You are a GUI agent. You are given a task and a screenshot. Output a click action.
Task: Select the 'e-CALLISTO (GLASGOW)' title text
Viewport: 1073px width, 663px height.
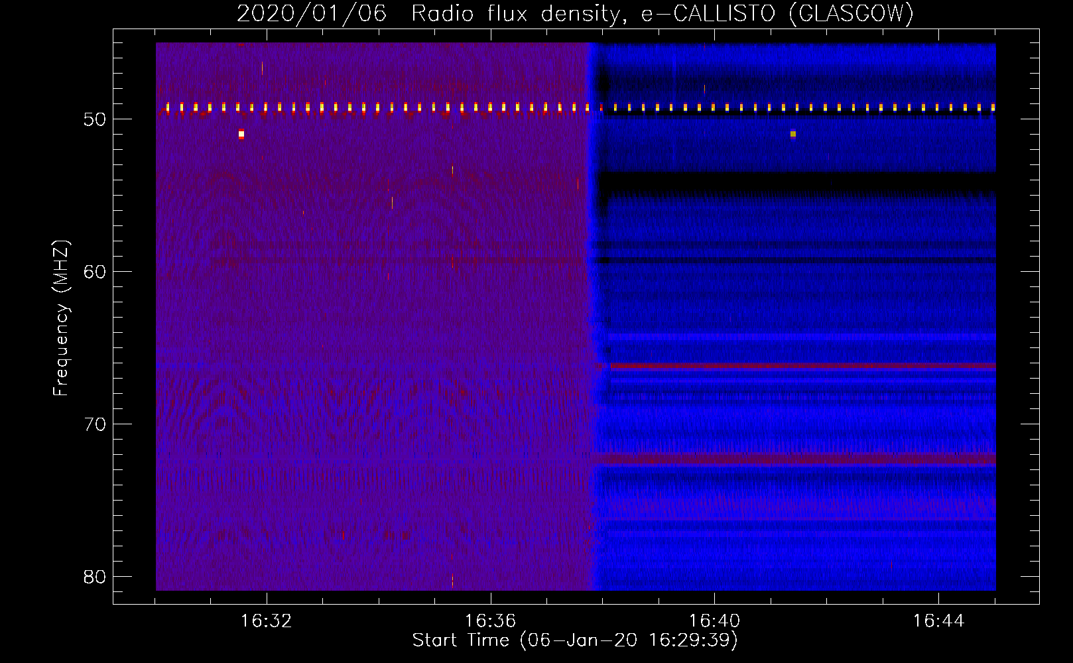tap(777, 13)
